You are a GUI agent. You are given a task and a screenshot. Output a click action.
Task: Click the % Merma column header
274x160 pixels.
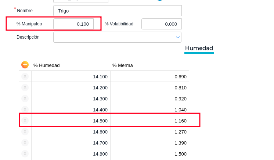[x=123, y=65]
